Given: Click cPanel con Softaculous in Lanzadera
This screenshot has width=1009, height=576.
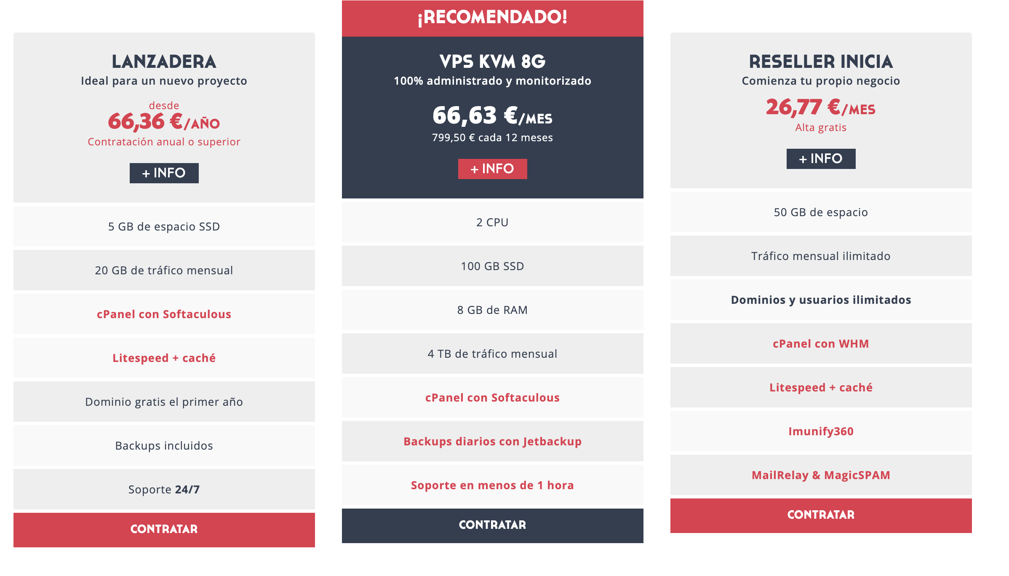Looking at the screenshot, I should point(164,314).
